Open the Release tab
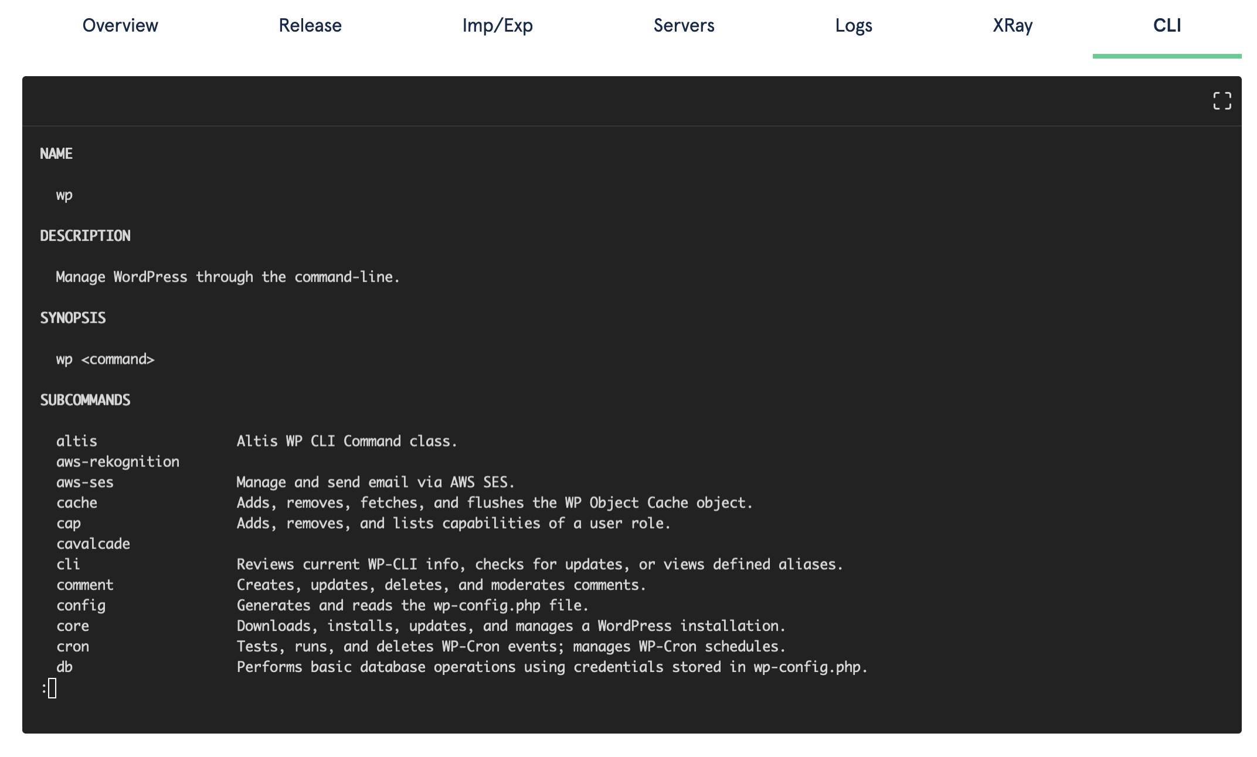The height and width of the screenshot is (757, 1257). pos(311,25)
